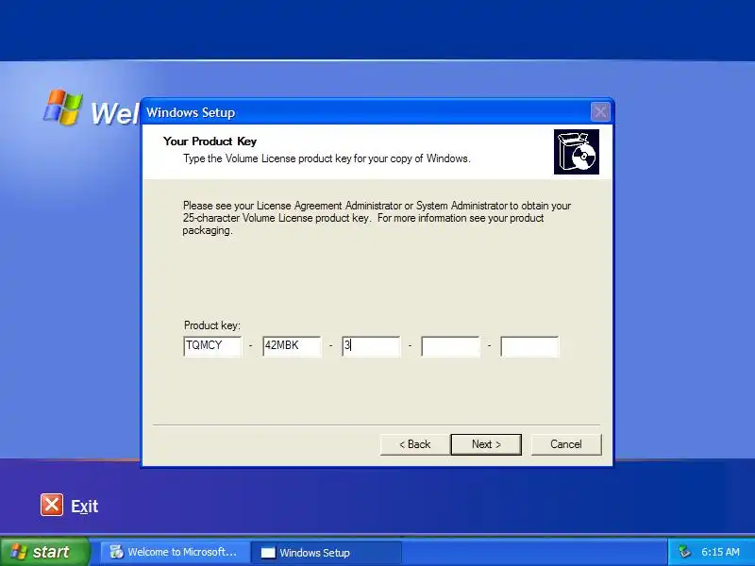Click the Windows Setup taskbar window icon

tap(268, 553)
